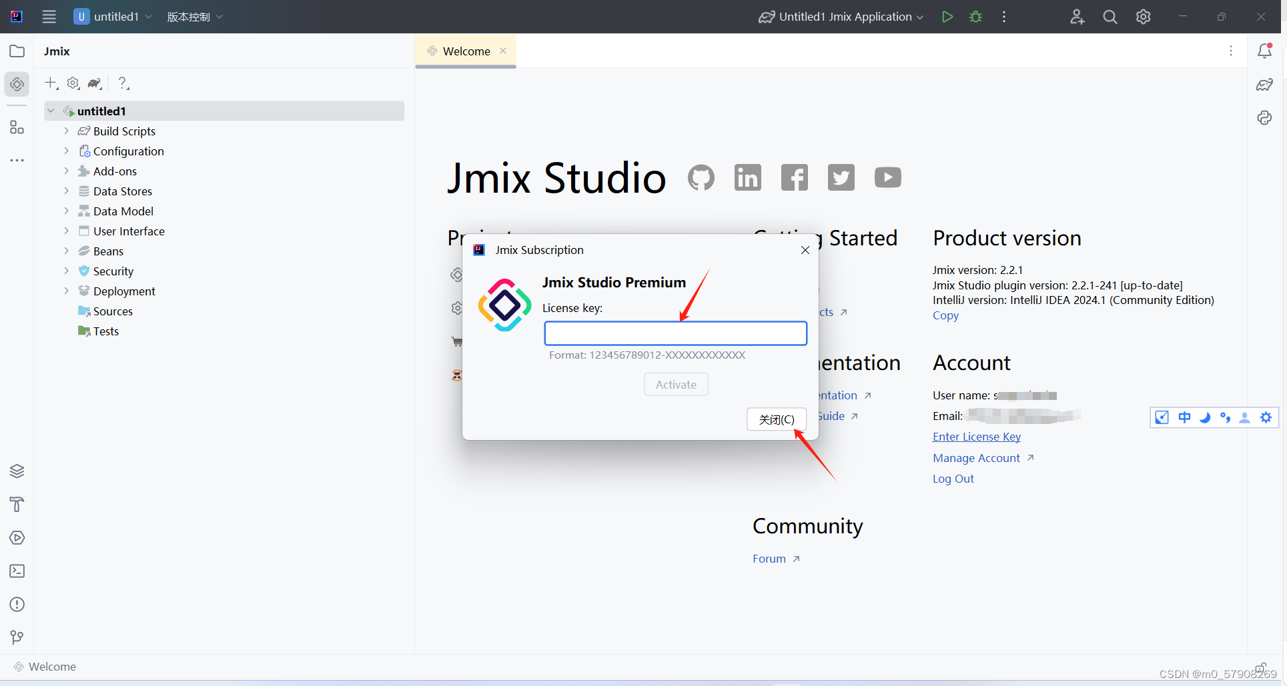
Task: Open the Build tool window hammer icon
Action: click(x=17, y=505)
